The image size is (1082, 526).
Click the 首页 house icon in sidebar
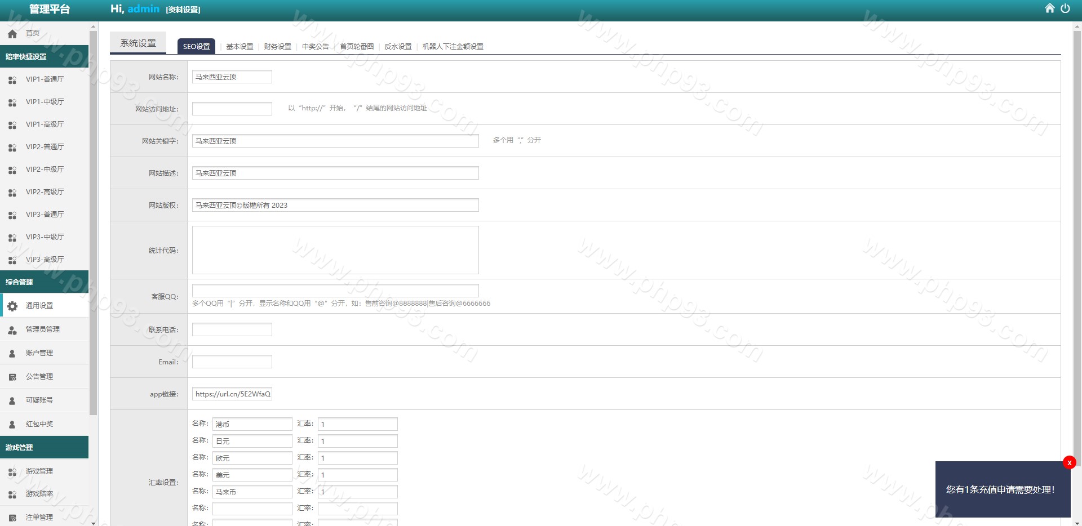coord(12,34)
